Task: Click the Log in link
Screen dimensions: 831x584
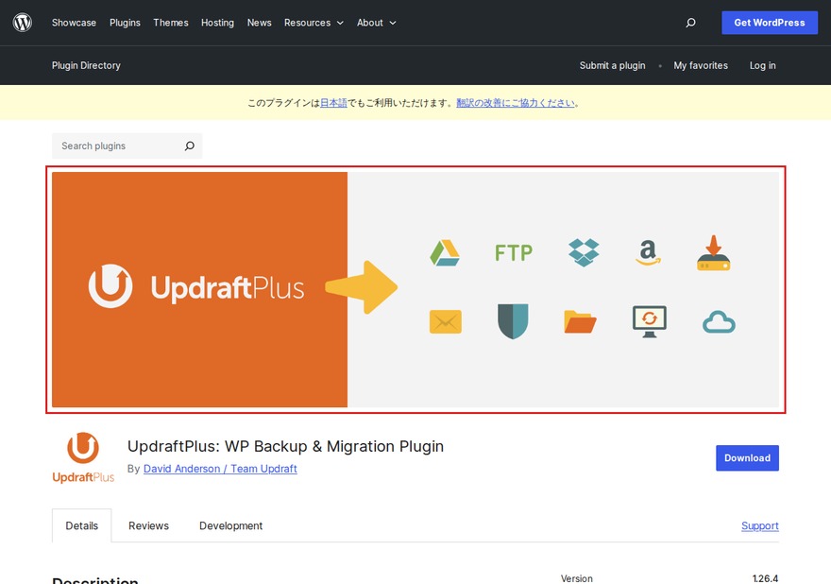Action: (x=763, y=65)
